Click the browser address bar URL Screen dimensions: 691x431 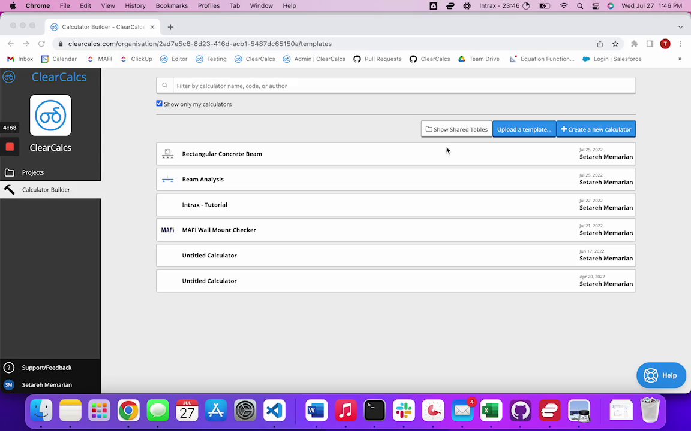(200, 44)
